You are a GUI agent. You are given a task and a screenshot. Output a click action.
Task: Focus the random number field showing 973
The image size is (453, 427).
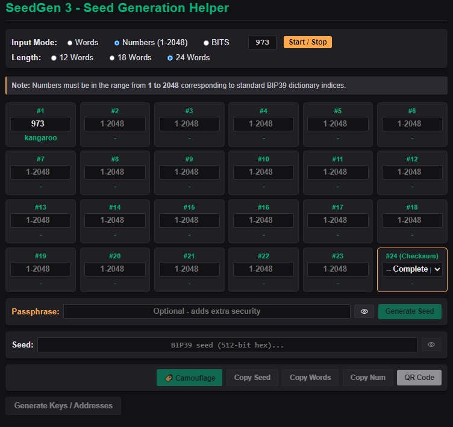point(262,42)
